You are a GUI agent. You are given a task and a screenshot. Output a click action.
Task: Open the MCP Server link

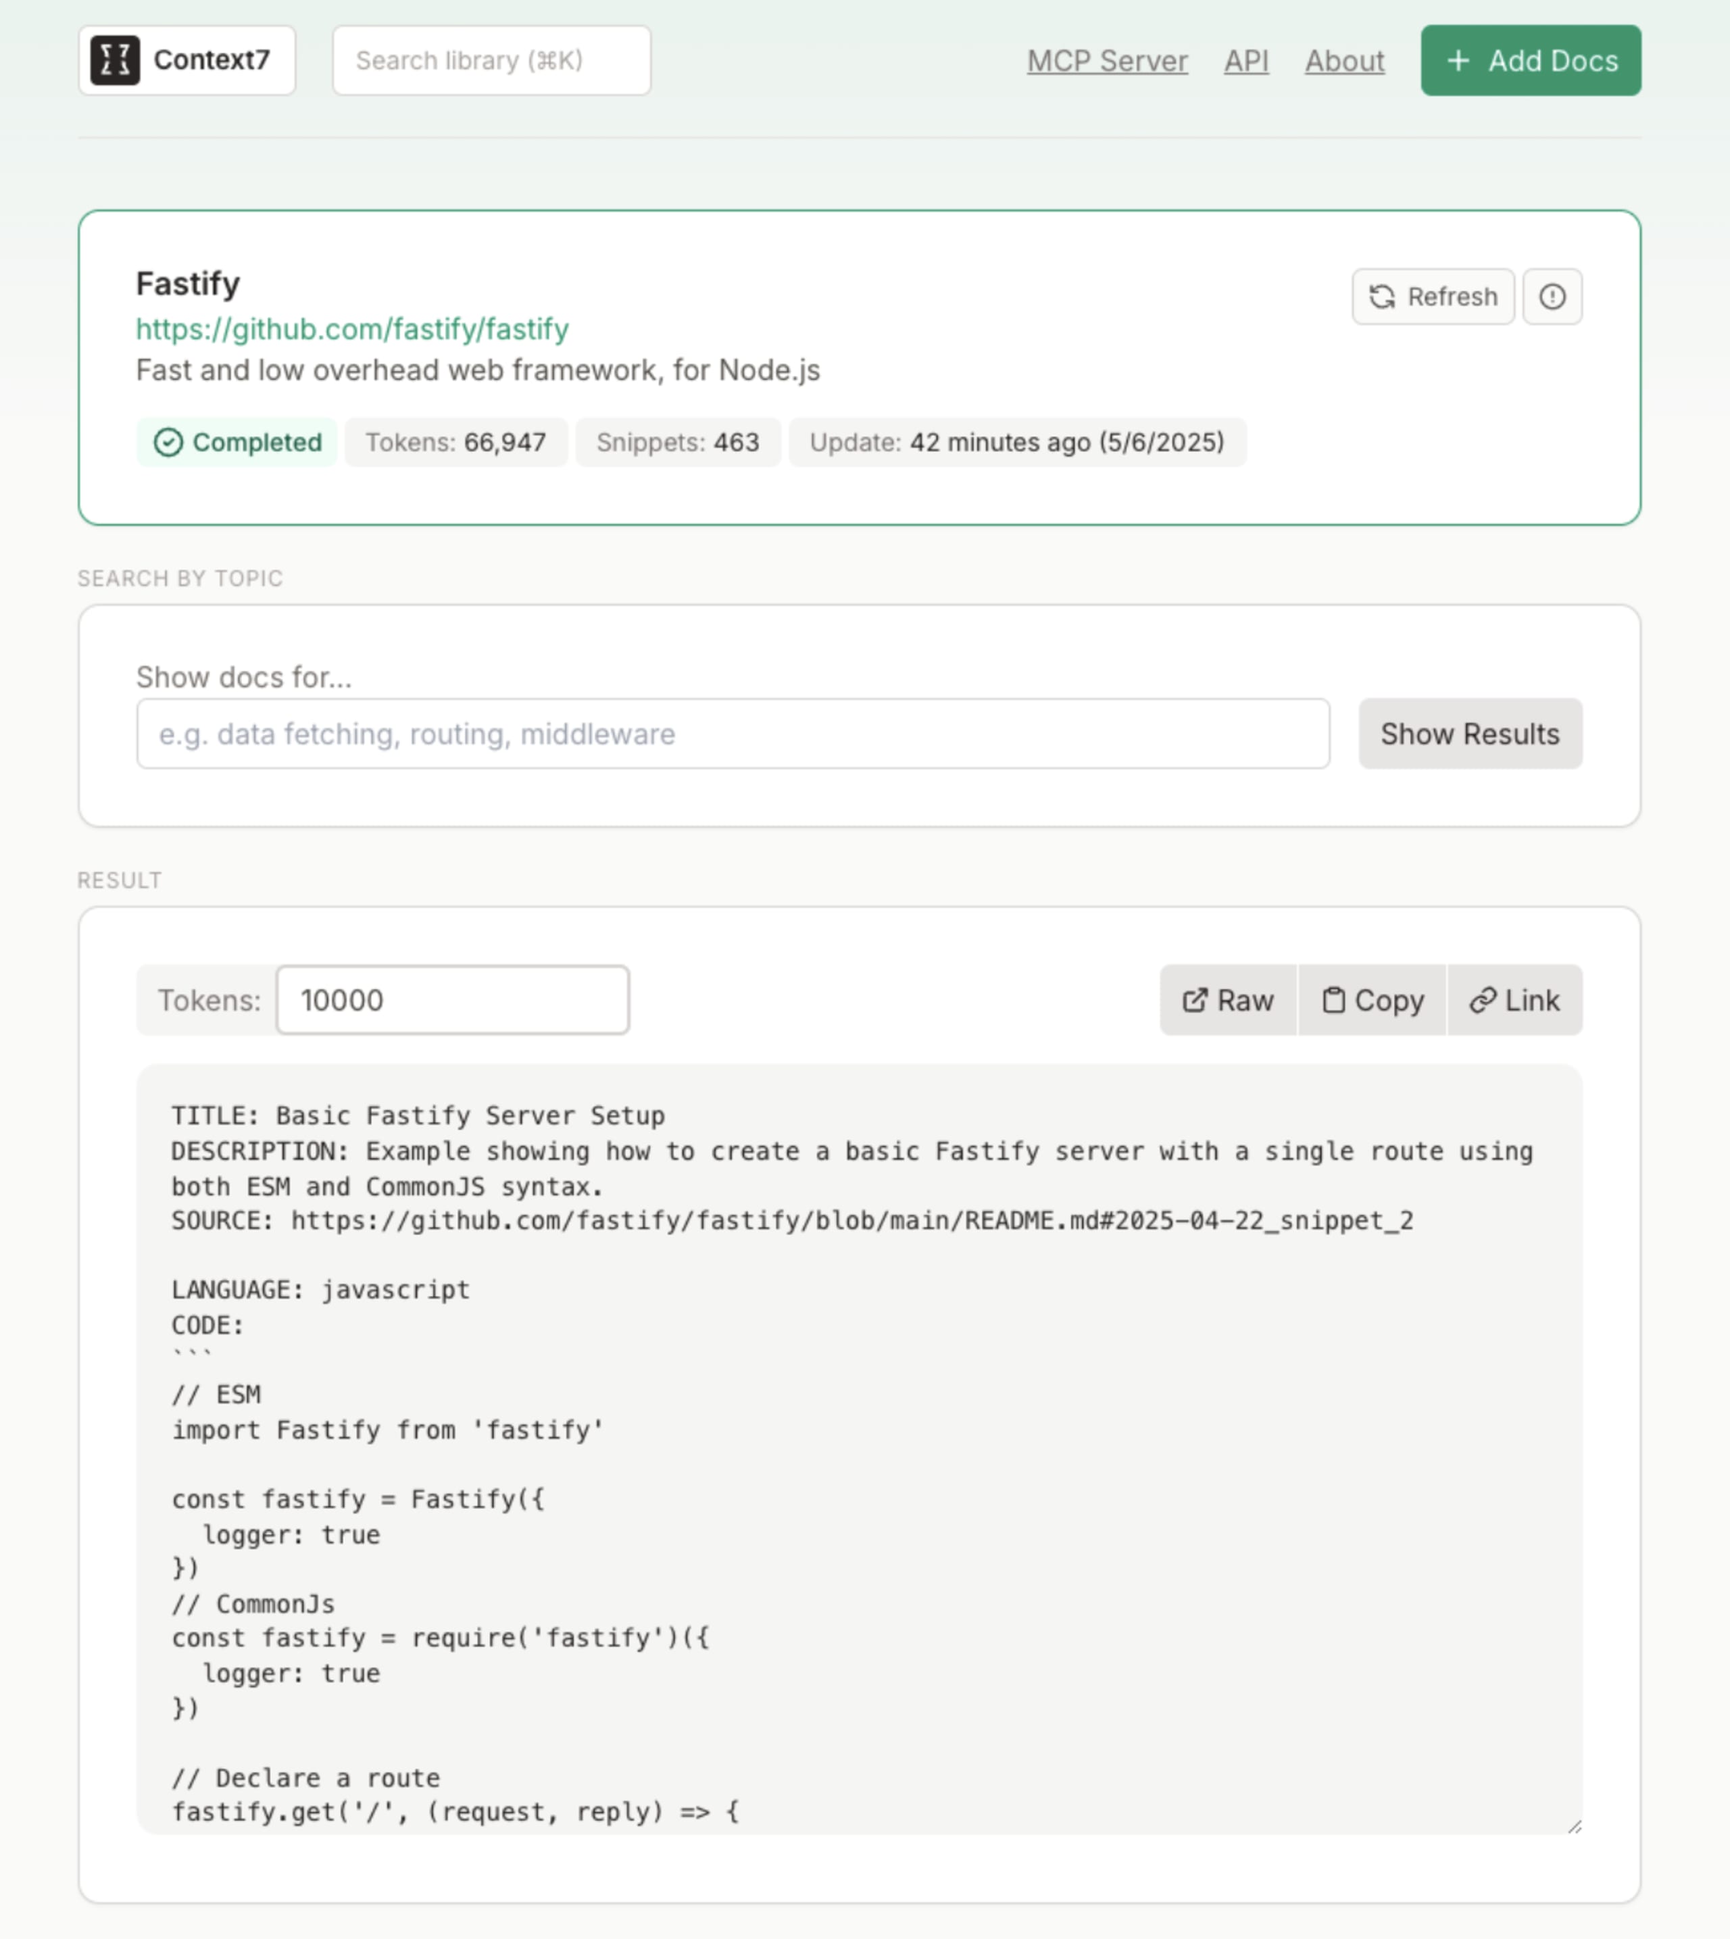point(1108,61)
